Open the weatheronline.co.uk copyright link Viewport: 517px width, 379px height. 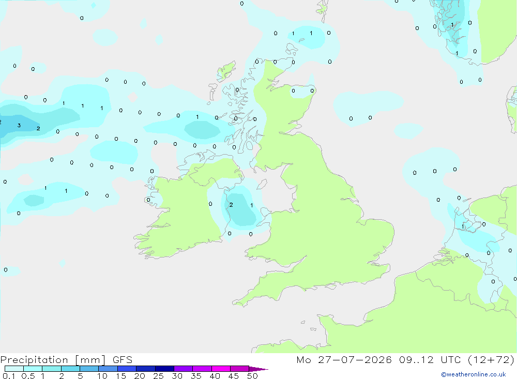tap(473, 374)
